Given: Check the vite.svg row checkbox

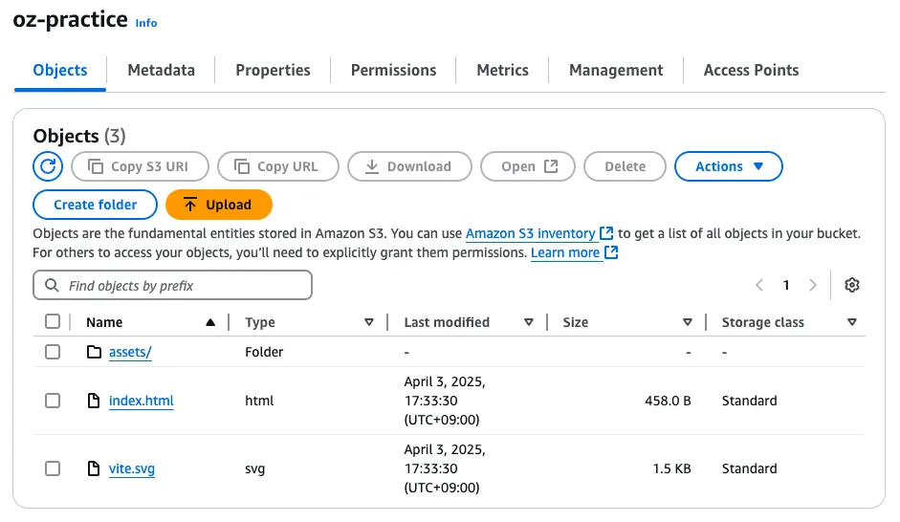Looking at the screenshot, I should tap(53, 468).
